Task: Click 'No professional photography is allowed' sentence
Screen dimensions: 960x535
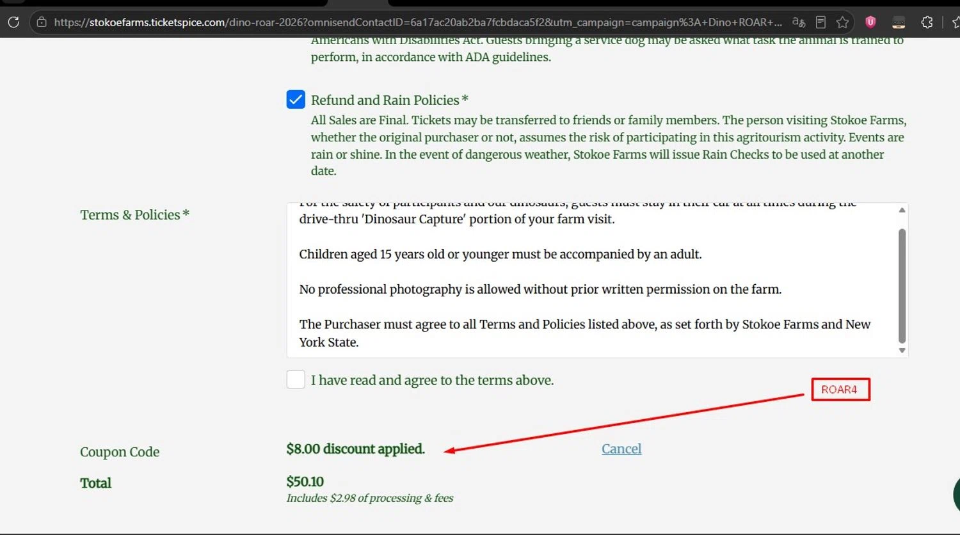Action: click(540, 289)
